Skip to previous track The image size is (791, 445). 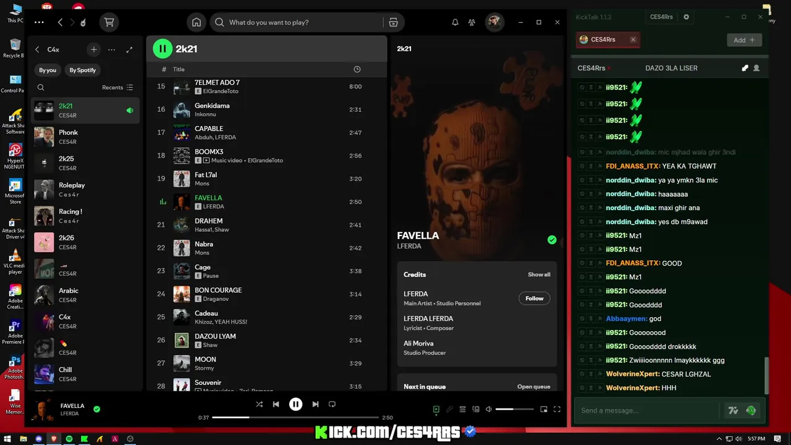[x=276, y=404]
